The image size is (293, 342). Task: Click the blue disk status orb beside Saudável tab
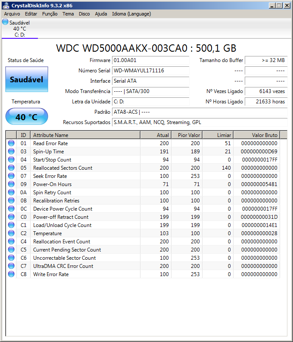pos(5,22)
